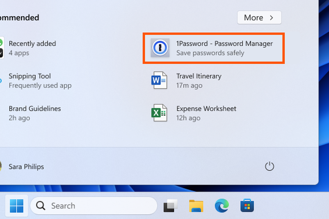Click the "12h ago" timestamp
This screenshot has width=329, height=219.
coord(188,118)
